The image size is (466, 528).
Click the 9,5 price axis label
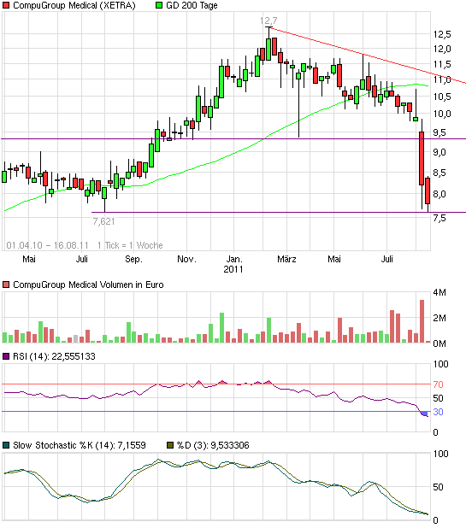click(x=439, y=132)
